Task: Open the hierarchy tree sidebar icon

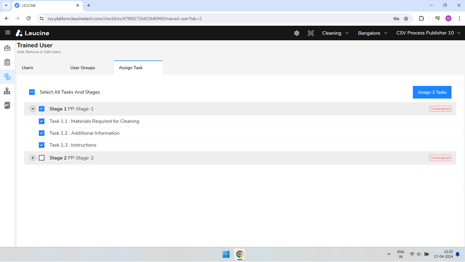Action: point(7,91)
